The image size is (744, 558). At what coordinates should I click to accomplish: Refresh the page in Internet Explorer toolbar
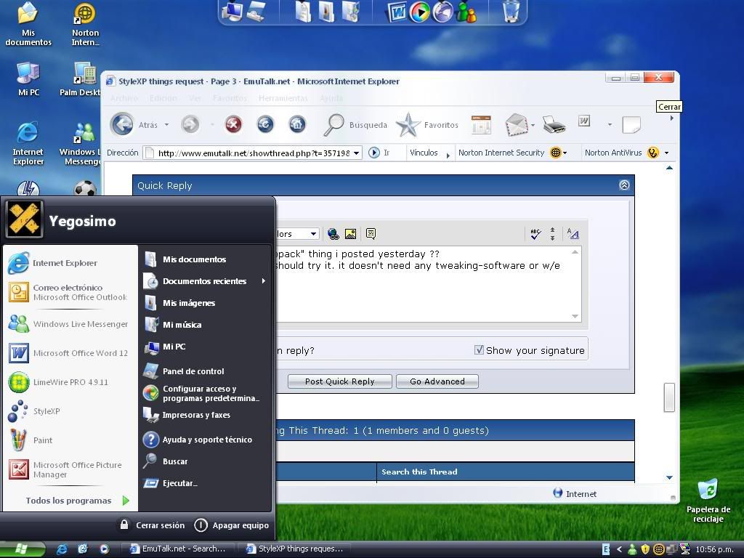coord(265,125)
